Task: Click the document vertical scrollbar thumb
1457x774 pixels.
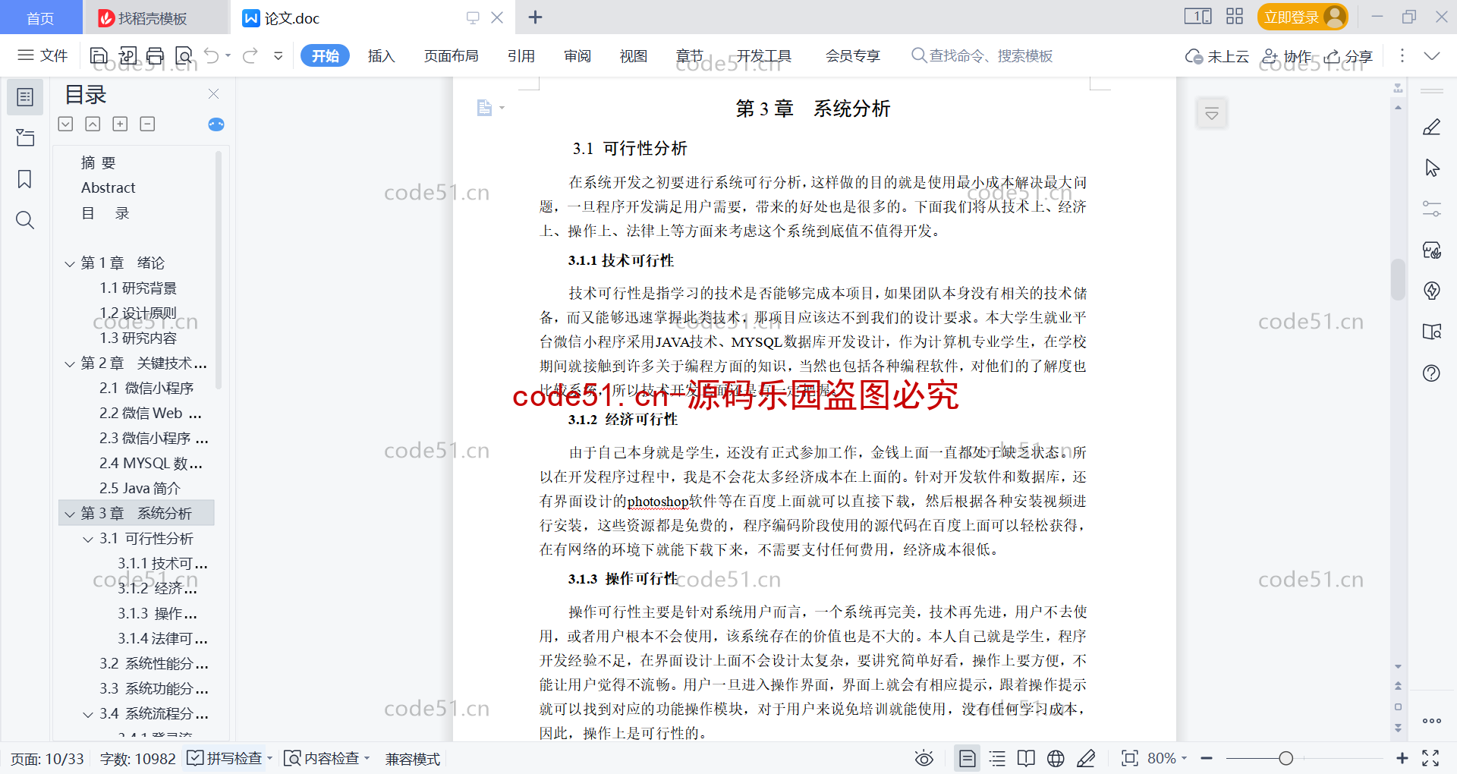Action: (x=1398, y=279)
